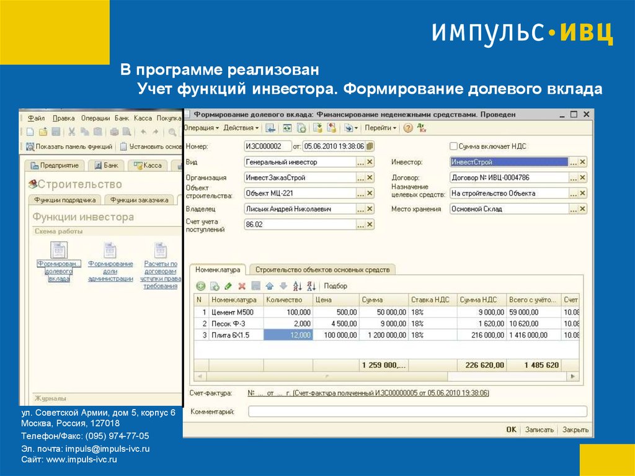Open the Банк tab in main window
Viewport: 635px width, 476px height.
click(106, 166)
